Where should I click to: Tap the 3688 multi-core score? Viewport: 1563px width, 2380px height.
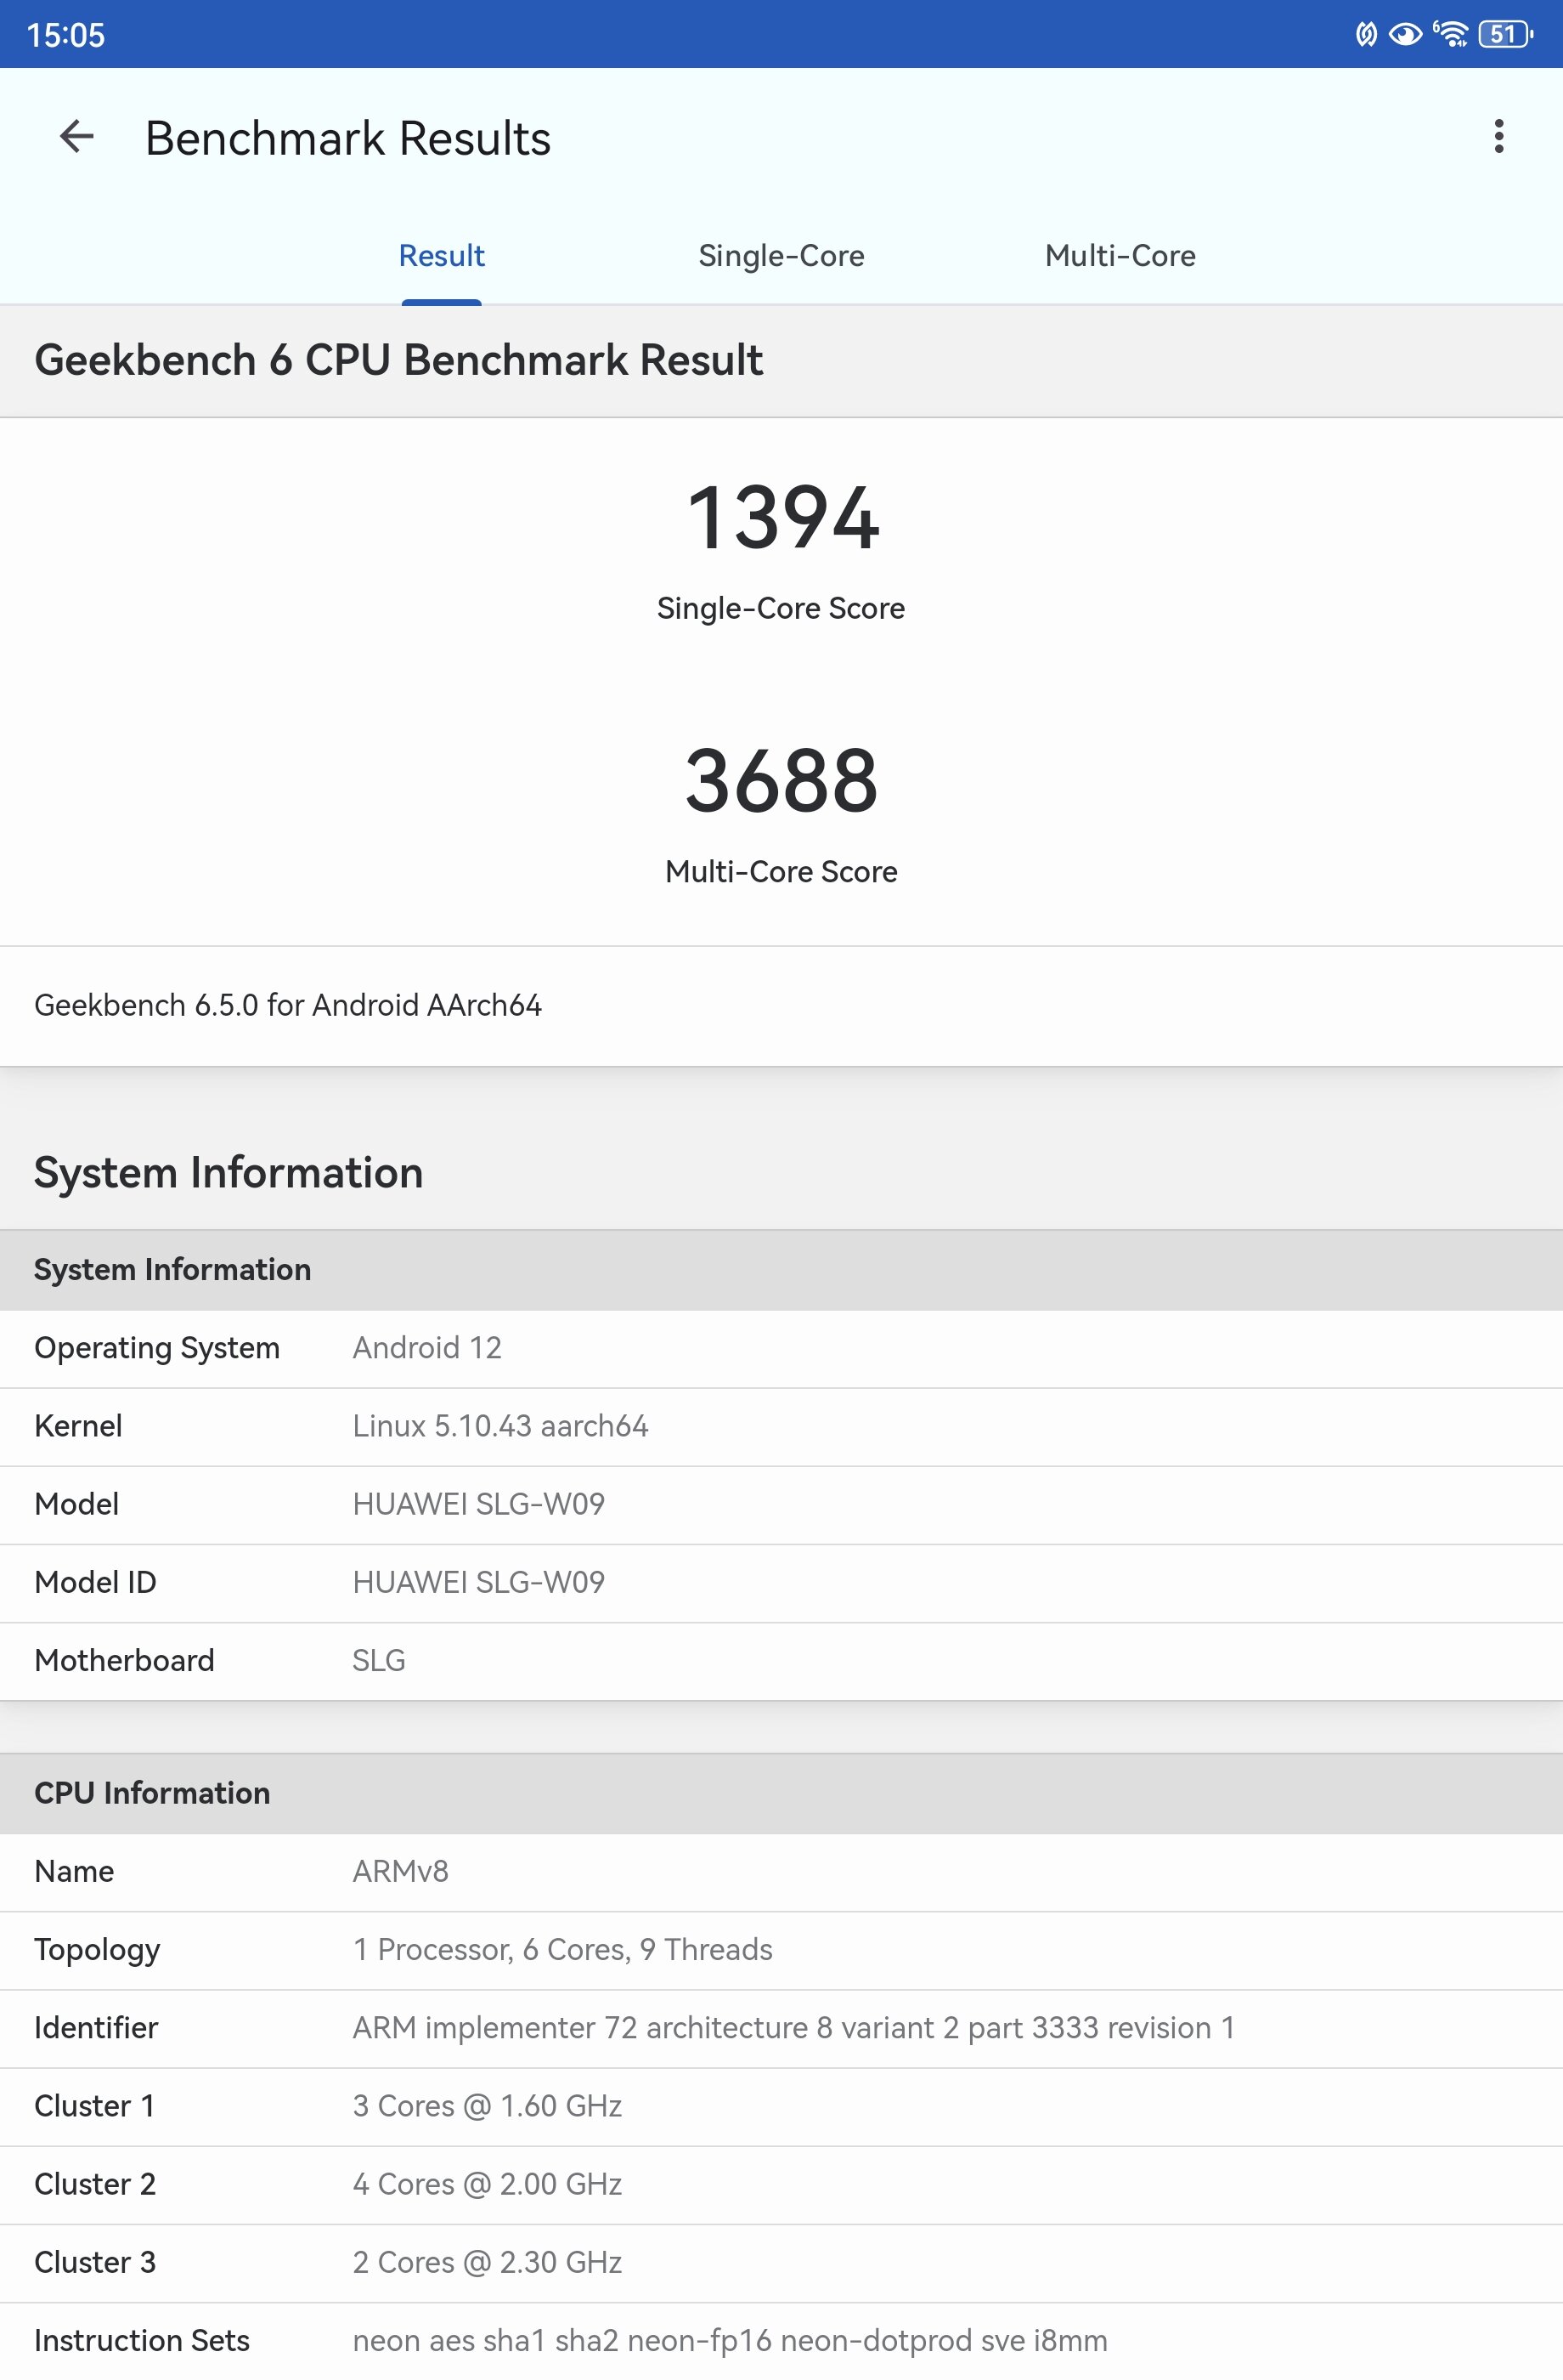781,781
